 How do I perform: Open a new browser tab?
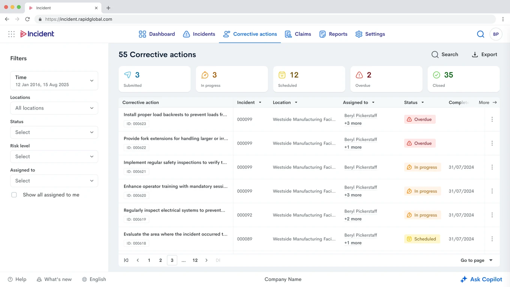click(x=108, y=8)
